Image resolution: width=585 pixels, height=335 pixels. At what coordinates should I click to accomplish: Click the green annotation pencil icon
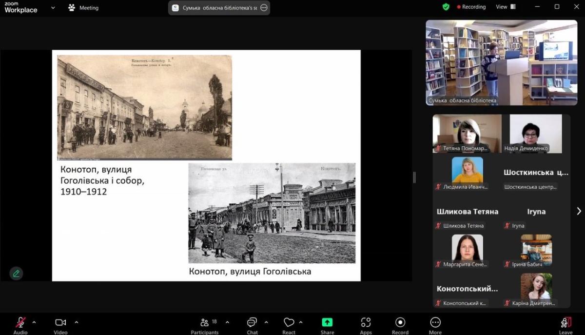[16, 274]
